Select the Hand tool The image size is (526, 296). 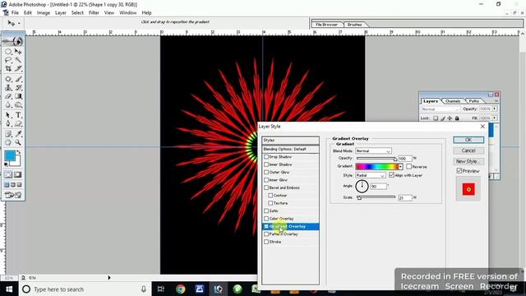pyautogui.click(x=8, y=142)
